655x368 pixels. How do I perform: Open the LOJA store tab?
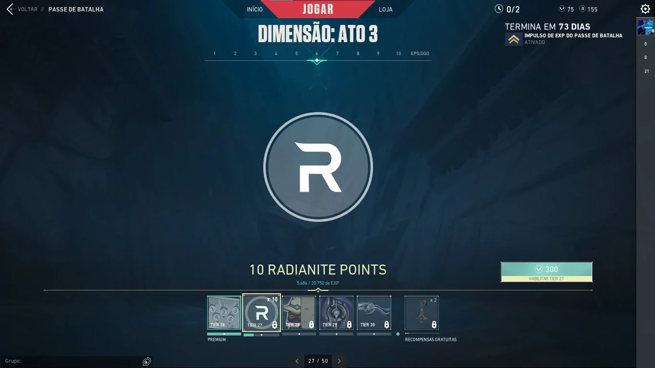pos(386,10)
